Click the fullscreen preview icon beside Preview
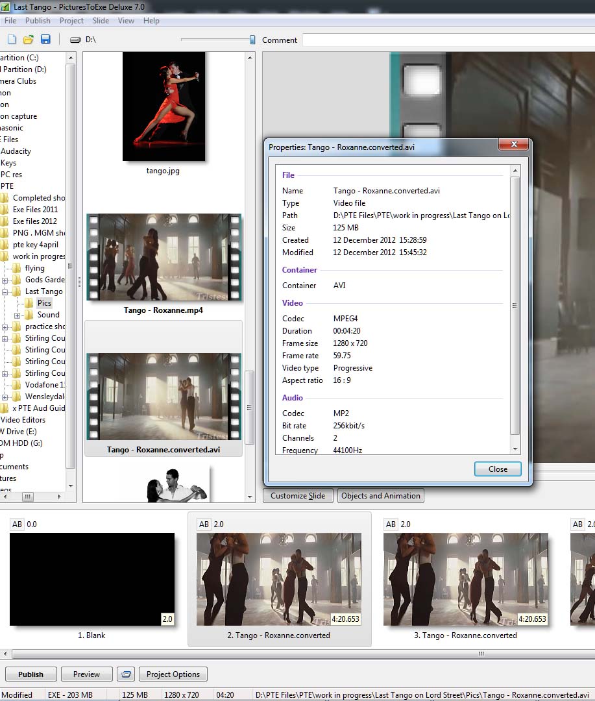 126,674
